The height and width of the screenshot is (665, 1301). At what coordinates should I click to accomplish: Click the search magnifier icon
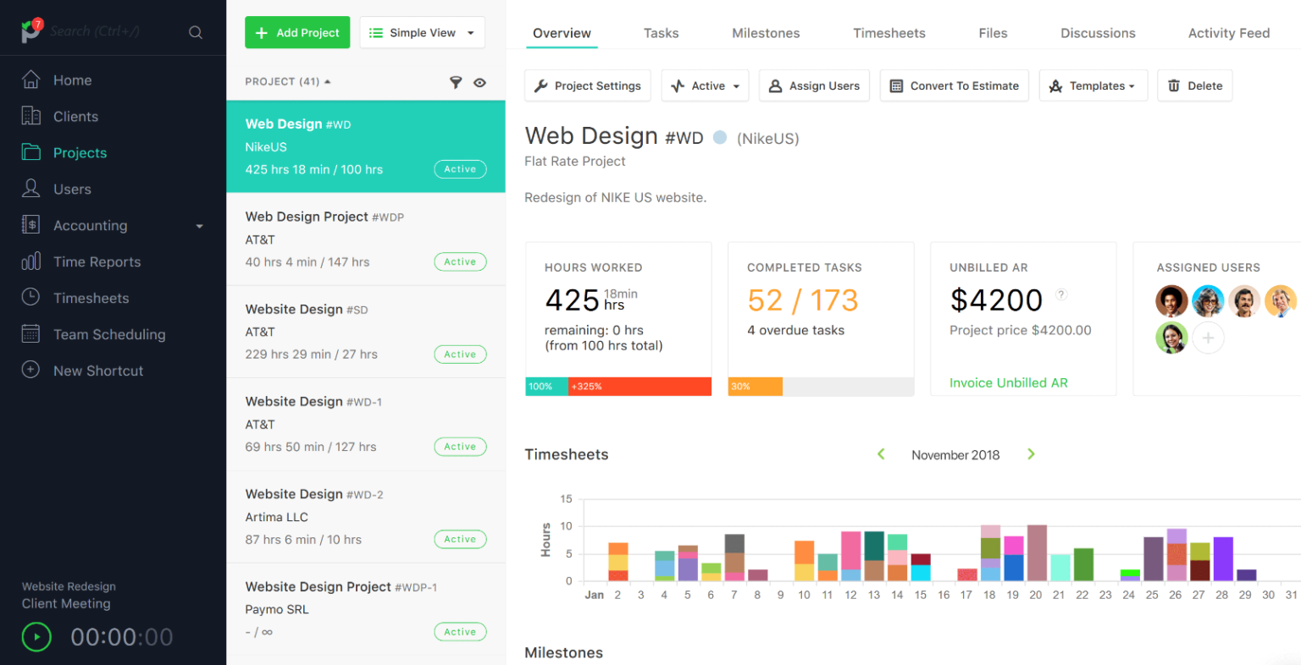pyautogui.click(x=196, y=31)
